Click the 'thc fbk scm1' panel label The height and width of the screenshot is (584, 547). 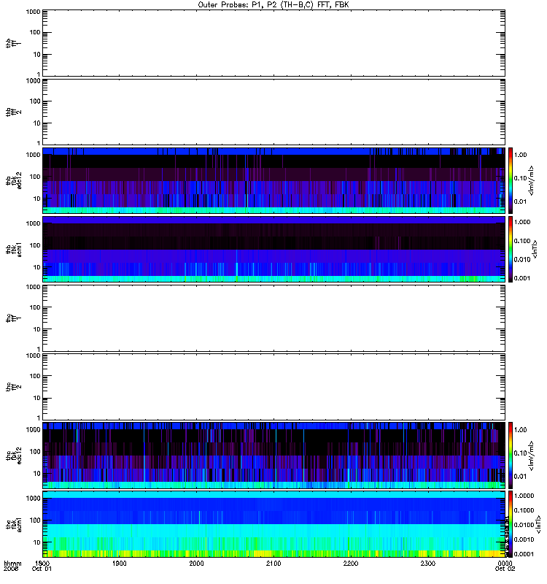coord(13,524)
